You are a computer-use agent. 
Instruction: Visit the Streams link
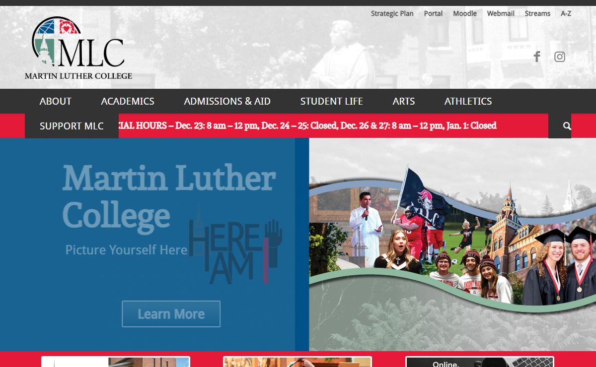(x=537, y=13)
